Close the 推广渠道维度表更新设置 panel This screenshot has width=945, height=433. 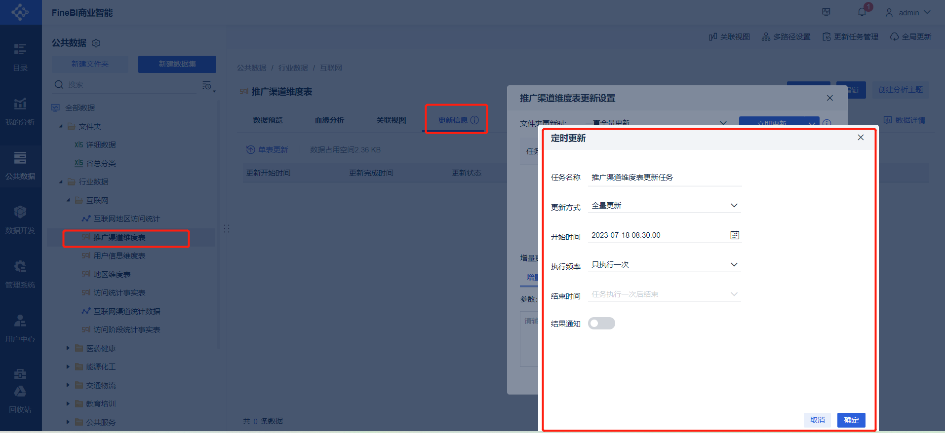coord(830,98)
